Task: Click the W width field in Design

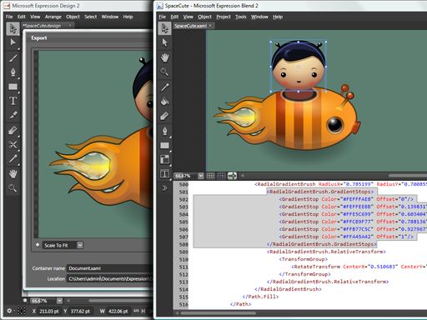Action: click(x=118, y=311)
